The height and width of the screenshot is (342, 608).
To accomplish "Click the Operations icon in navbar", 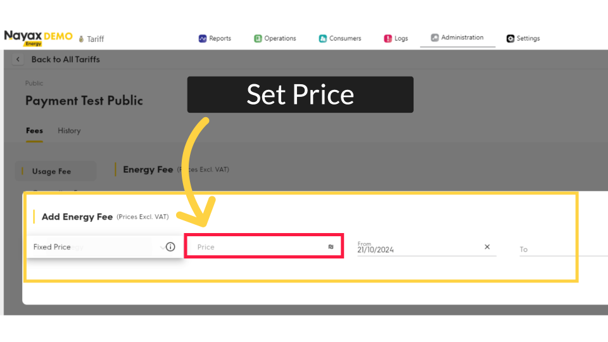I will (258, 39).
